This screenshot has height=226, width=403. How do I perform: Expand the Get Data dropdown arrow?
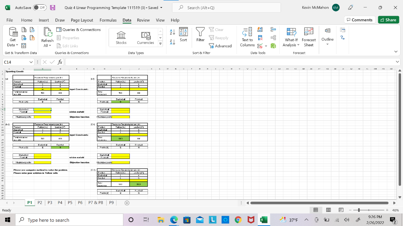click(x=17, y=45)
